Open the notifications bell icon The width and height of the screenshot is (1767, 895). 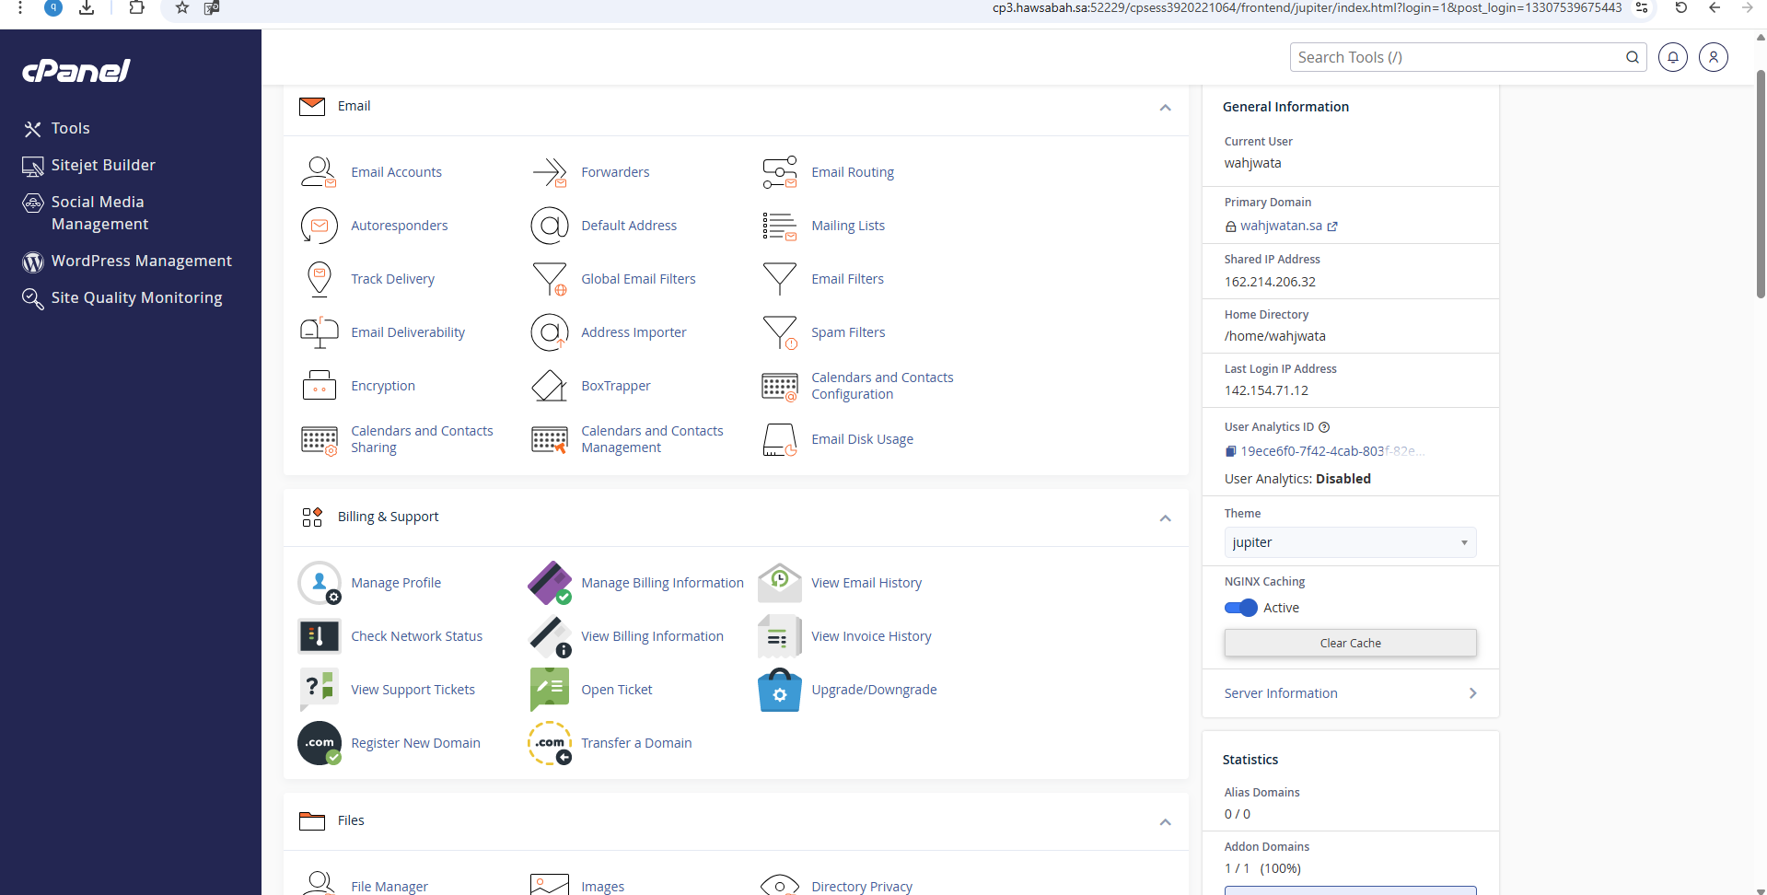coord(1672,57)
